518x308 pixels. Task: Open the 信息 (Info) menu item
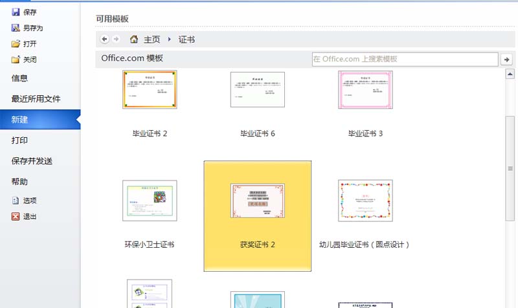coord(40,78)
